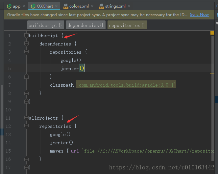The width and height of the screenshot is (218, 174).
Task: Close the strings.xml tab
Action: click(129, 6)
